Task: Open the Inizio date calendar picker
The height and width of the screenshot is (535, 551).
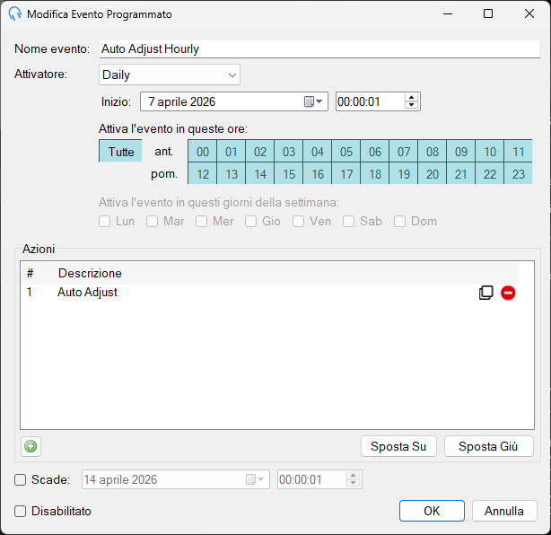Action: (x=313, y=101)
